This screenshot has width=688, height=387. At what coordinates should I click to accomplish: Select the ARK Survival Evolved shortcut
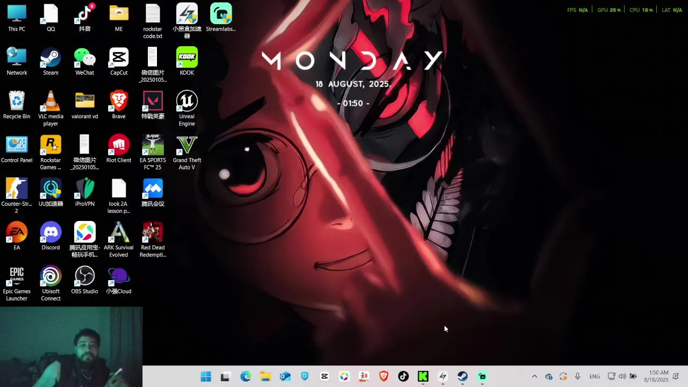pyautogui.click(x=119, y=240)
